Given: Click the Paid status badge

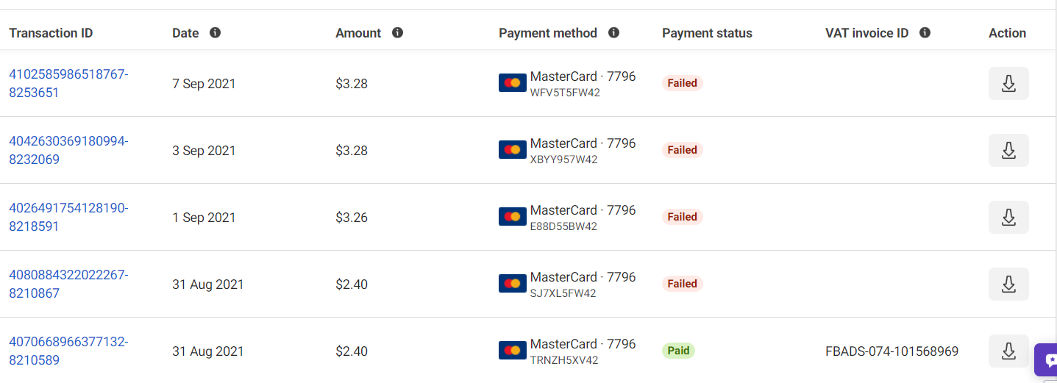Looking at the screenshot, I should point(678,351).
